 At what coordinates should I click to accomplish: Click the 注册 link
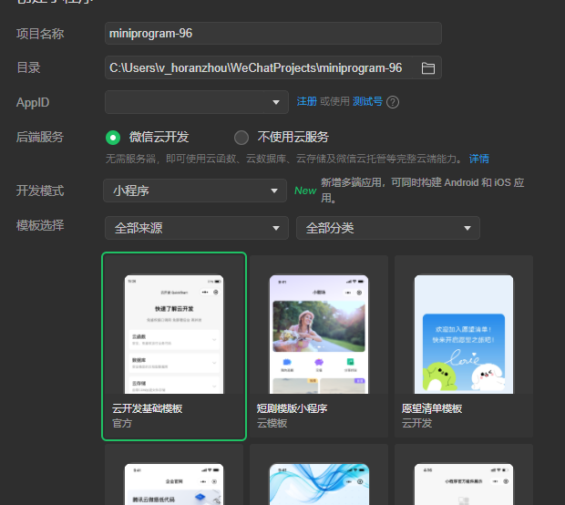(306, 102)
